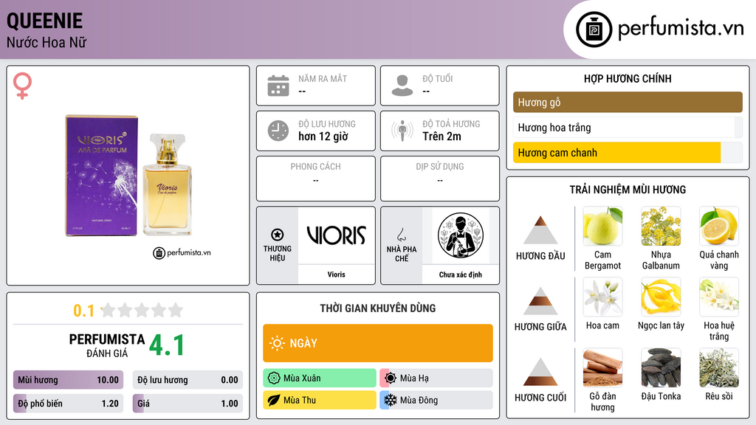Click the perfumista.vn watermark under product photo

182,252
